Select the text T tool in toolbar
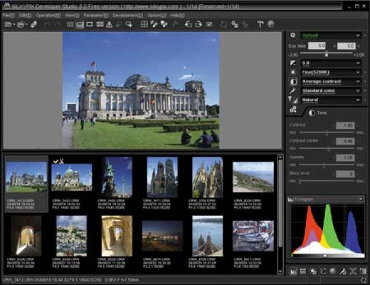 point(260,24)
